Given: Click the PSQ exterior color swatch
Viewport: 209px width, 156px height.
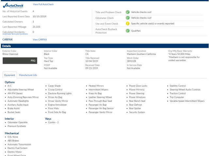Looking at the screenshot, I should tap(20, 61).
